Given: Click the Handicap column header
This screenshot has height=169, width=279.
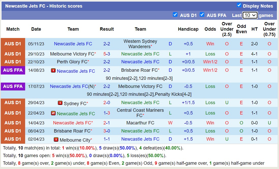Looking at the screenshot, I should click(x=188, y=29).
